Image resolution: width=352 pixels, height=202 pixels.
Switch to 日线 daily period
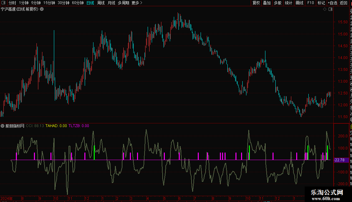tap(90, 3)
